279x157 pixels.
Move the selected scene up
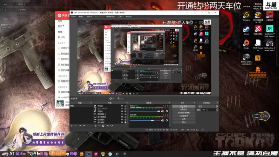click(80, 126)
